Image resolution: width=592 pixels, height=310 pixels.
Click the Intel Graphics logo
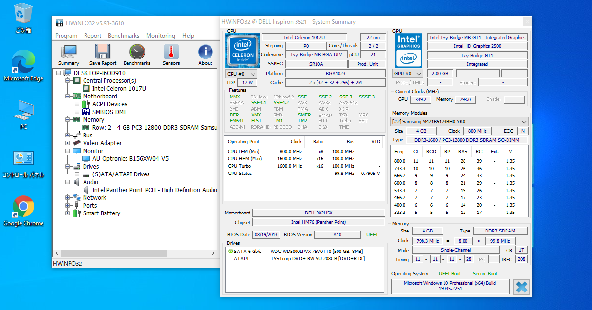point(408,51)
